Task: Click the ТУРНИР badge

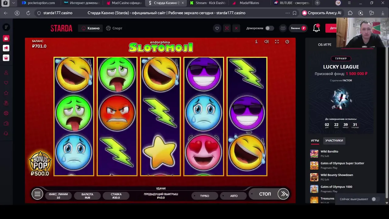Action: (341, 58)
